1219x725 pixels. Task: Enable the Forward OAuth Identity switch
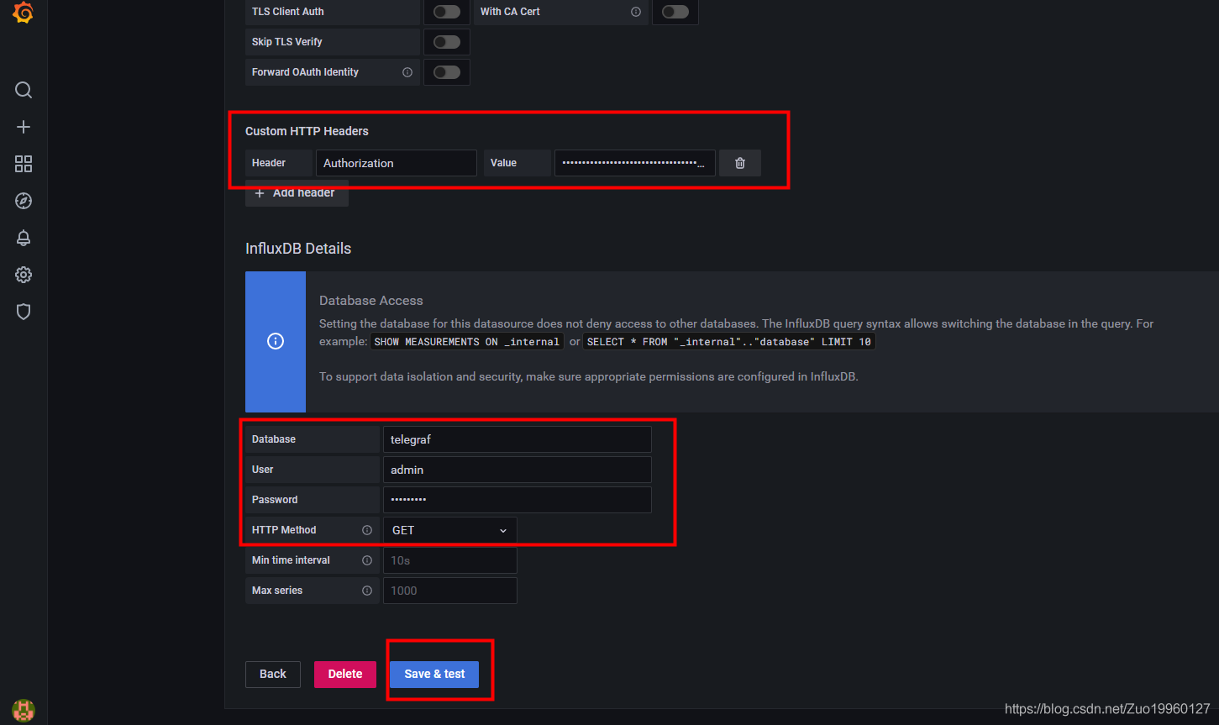point(447,72)
